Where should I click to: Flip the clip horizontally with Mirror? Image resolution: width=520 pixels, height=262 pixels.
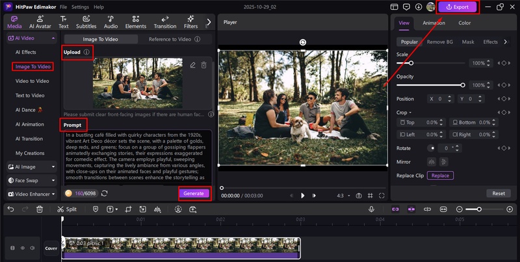click(x=432, y=161)
